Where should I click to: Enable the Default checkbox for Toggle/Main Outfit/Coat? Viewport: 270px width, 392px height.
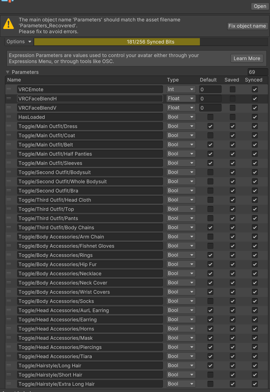click(x=210, y=135)
